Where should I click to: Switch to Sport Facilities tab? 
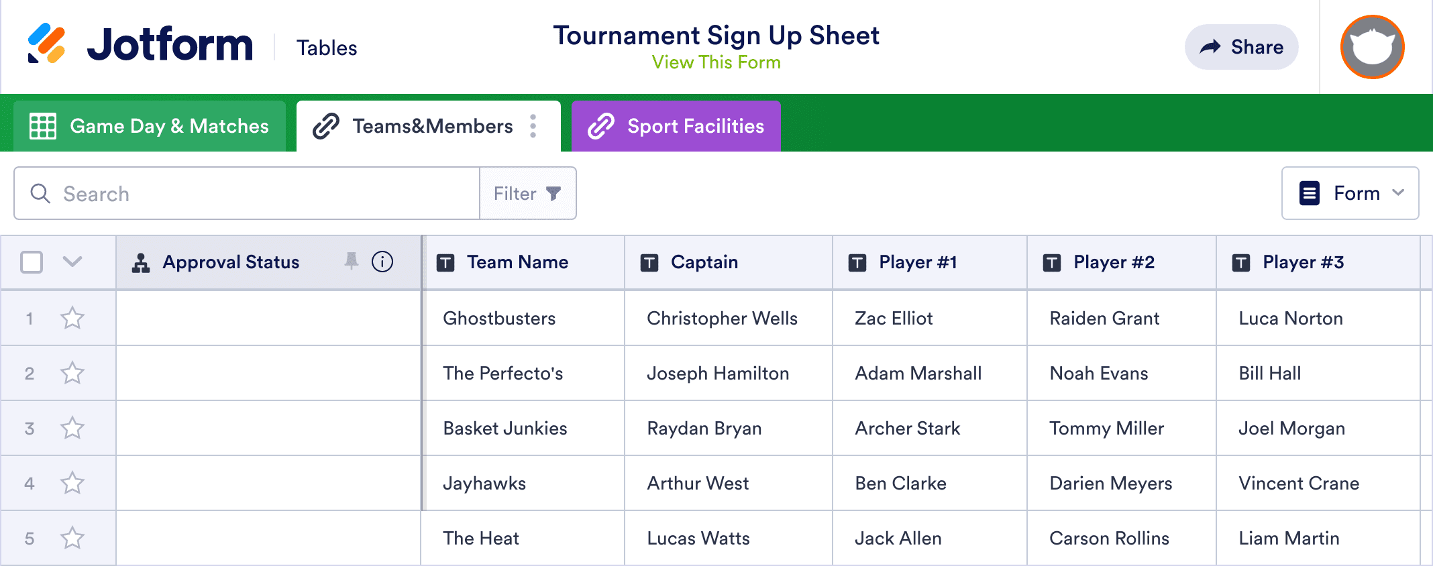(x=676, y=126)
